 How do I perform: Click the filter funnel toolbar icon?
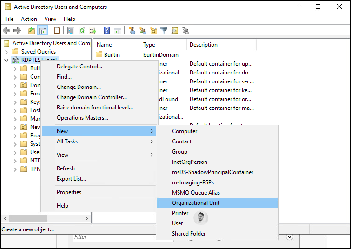[164, 30]
